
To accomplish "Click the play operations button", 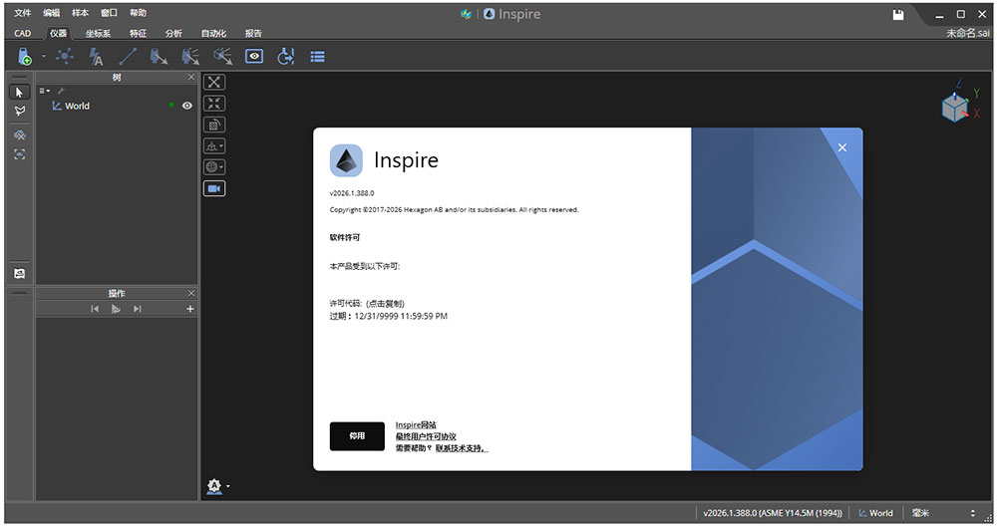I will (116, 309).
